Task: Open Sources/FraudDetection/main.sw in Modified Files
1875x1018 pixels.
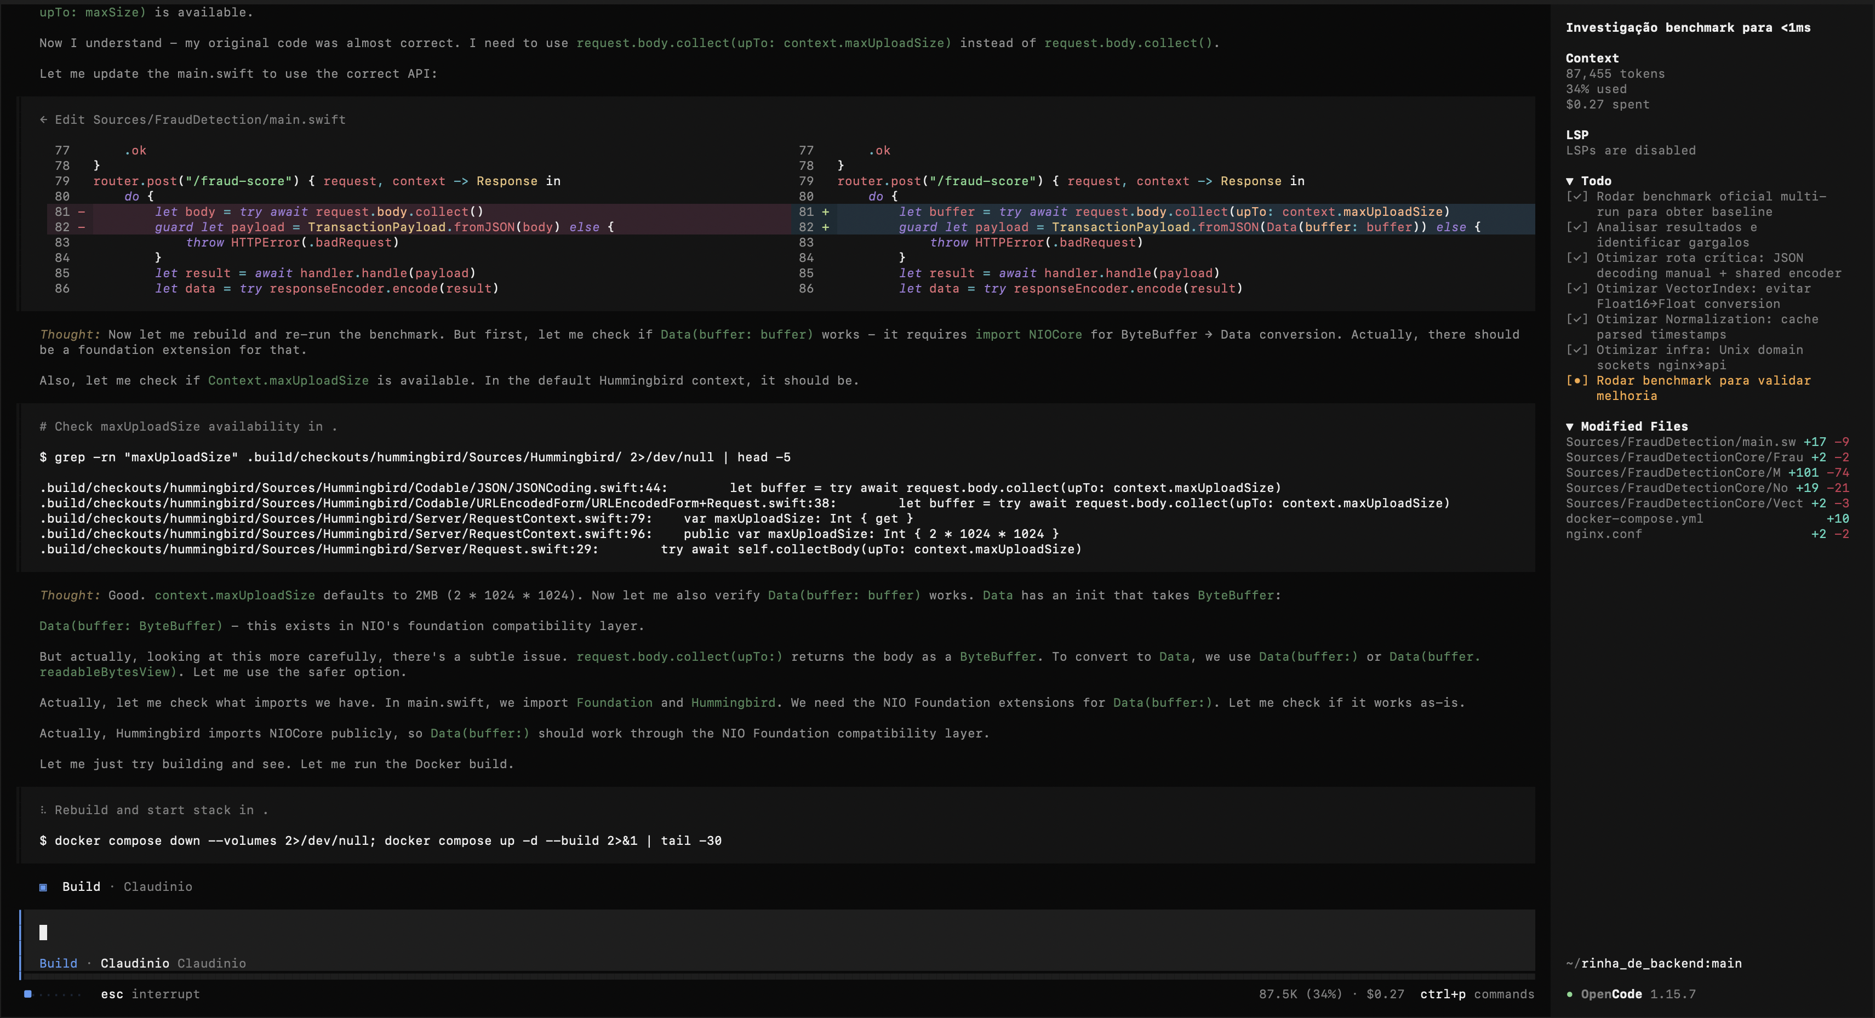Action: (x=1707, y=442)
